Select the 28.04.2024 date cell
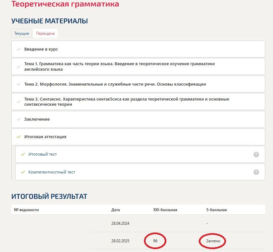Viewport: 273px width, 252px height. [x=120, y=223]
